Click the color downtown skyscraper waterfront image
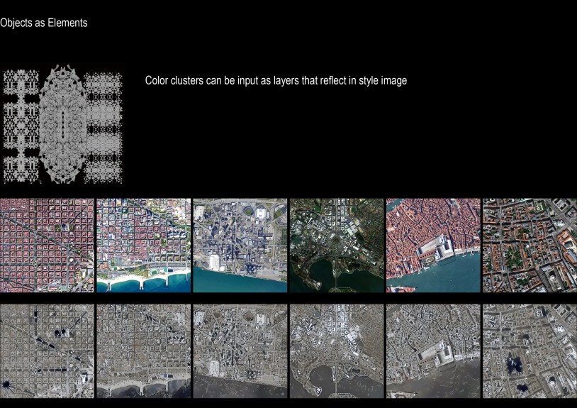The width and height of the screenshot is (577, 408). click(x=240, y=245)
